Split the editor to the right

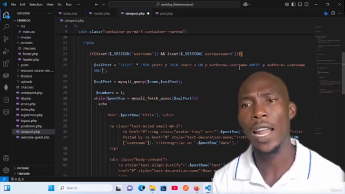pos(333,13)
